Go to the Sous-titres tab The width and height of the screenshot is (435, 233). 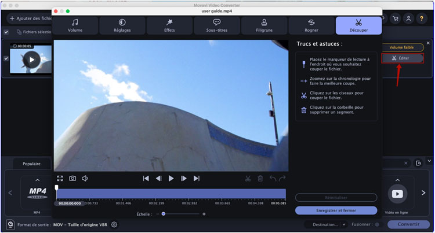[x=217, y=25]
